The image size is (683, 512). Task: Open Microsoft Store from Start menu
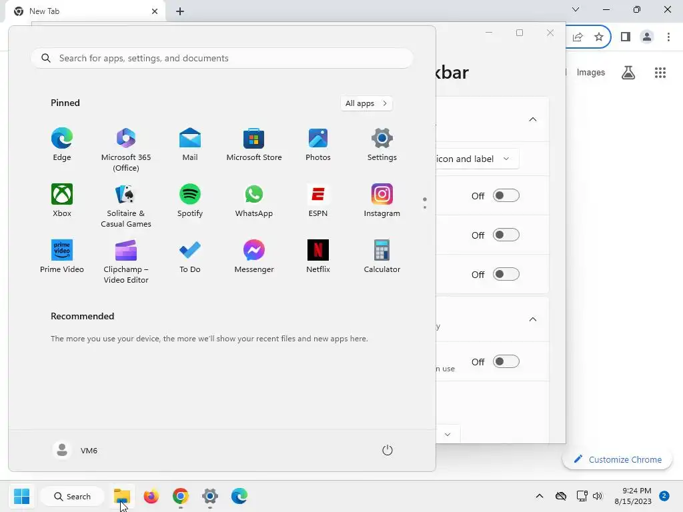point(254,145)
